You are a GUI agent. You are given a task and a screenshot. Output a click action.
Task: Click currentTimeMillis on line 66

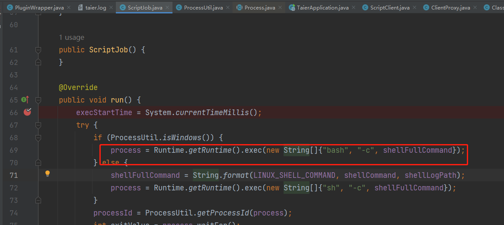click(213, 112)
